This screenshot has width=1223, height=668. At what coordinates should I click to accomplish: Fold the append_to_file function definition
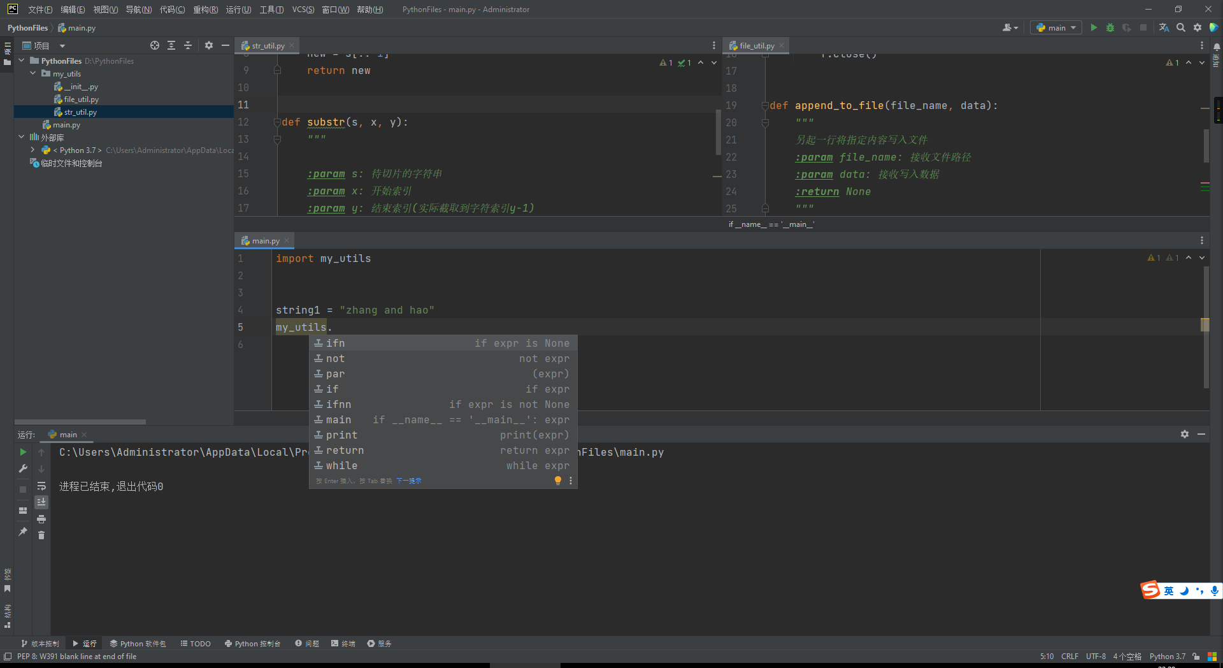(x=765, y=105)
